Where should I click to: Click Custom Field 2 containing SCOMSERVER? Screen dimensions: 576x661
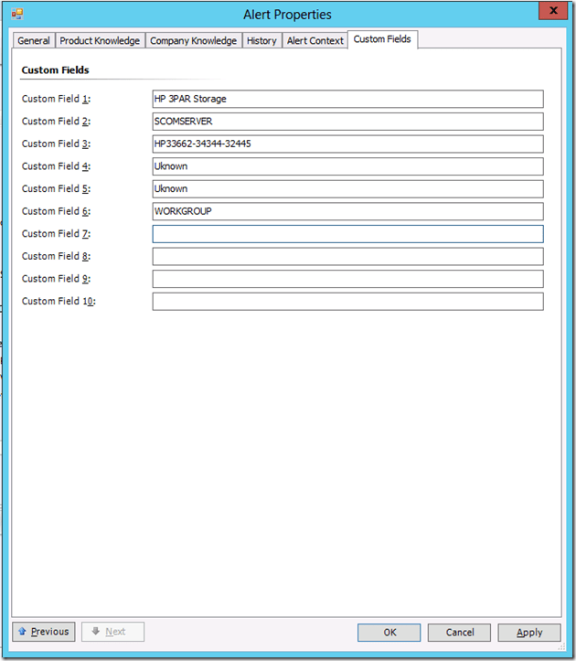[347, 122]
